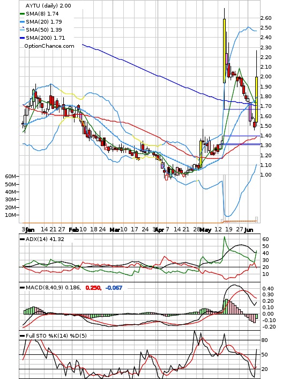This screenshot has width=282, height=379.
Task: Click the AYTU (daily) 2.00 title
Action: point(48,5)
